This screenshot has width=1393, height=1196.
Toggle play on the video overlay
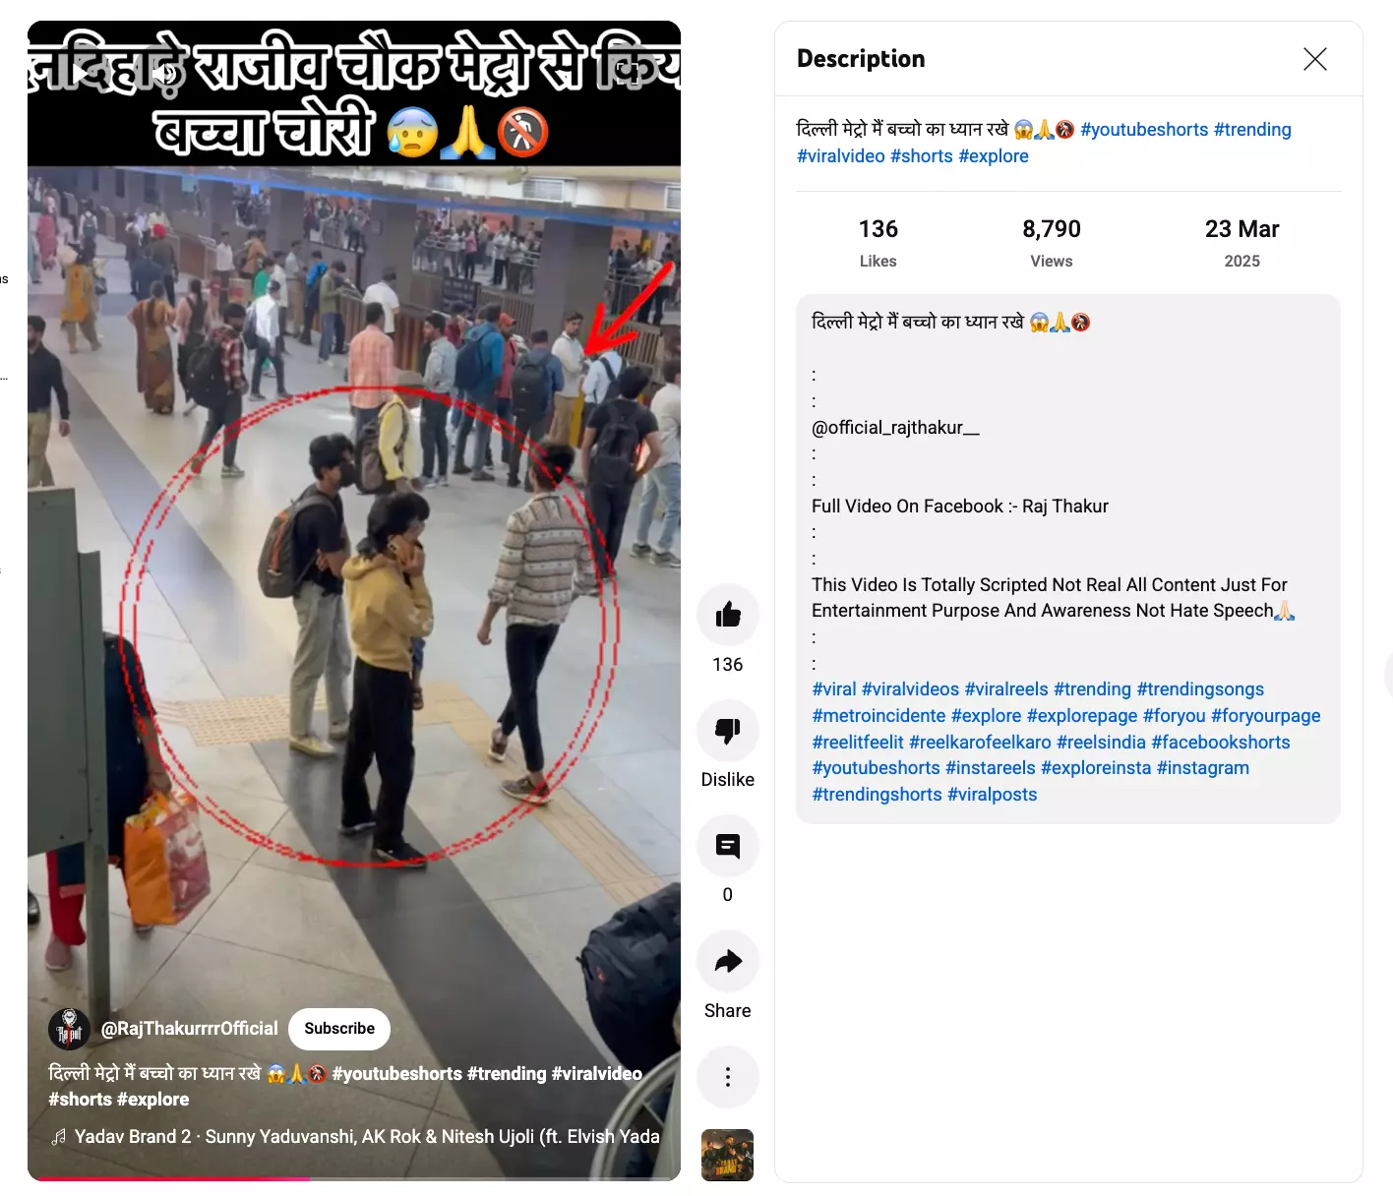[x=81, y=73]
